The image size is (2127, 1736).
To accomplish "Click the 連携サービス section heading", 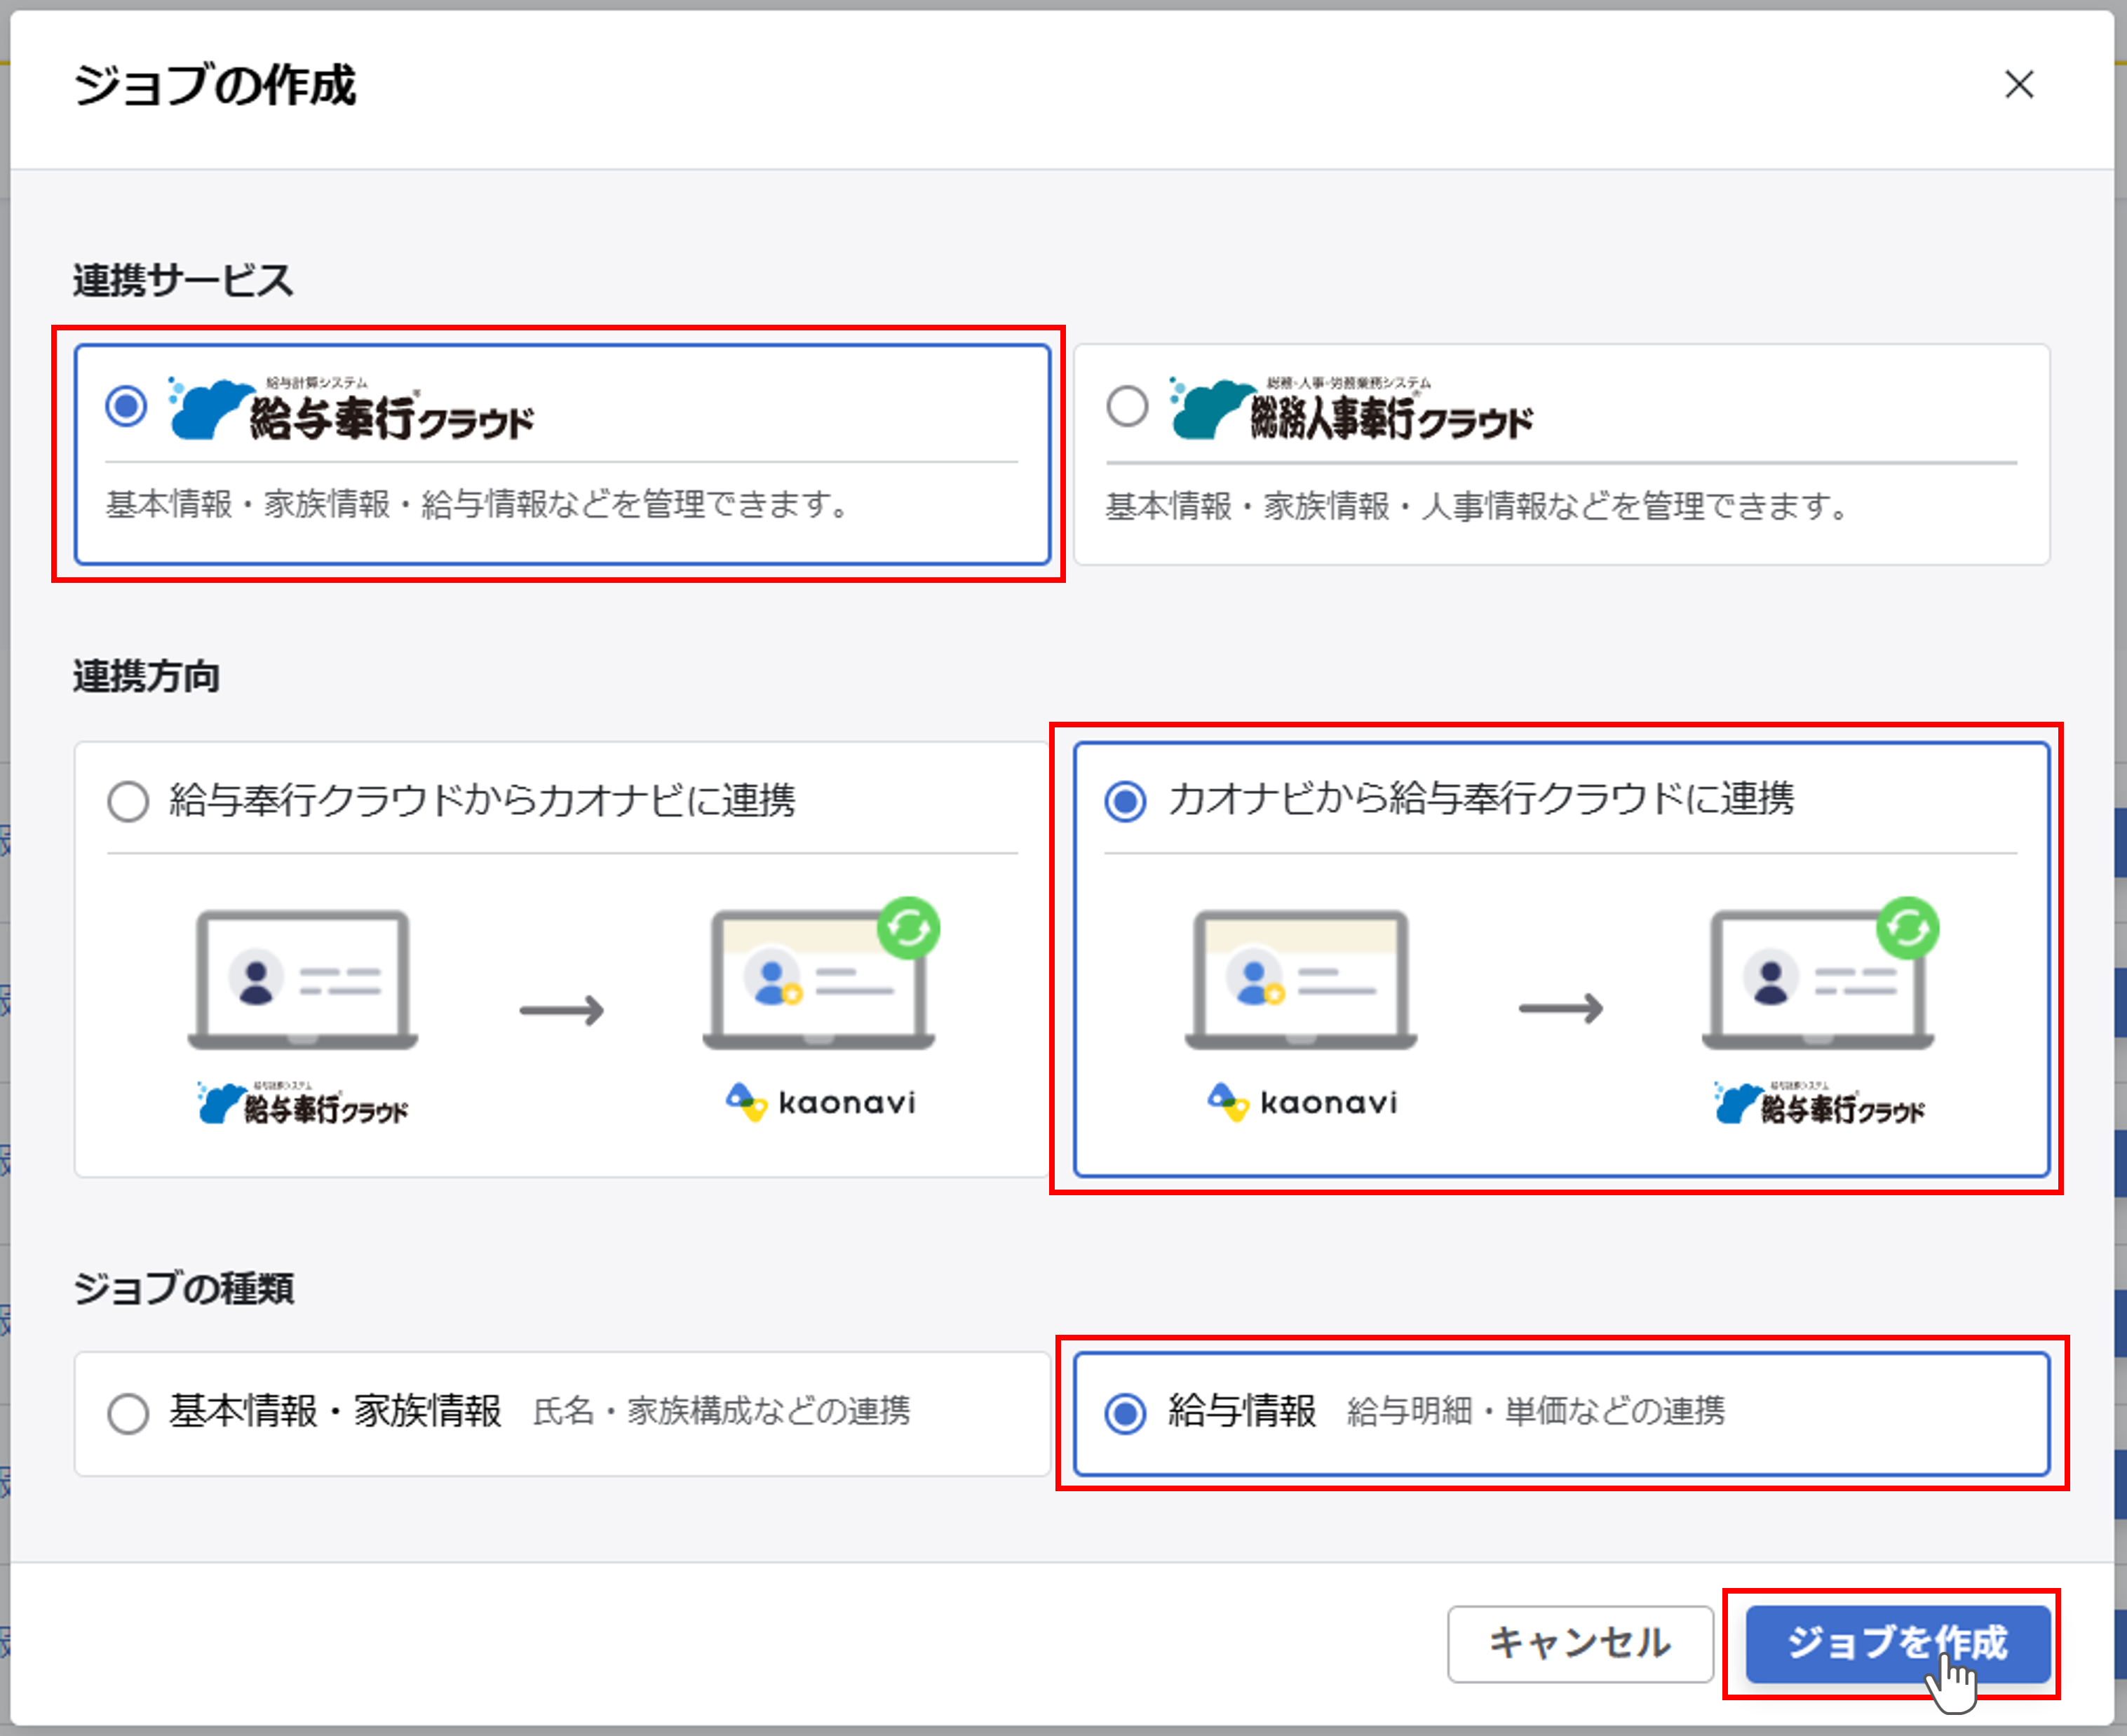I will pos(183,280).
